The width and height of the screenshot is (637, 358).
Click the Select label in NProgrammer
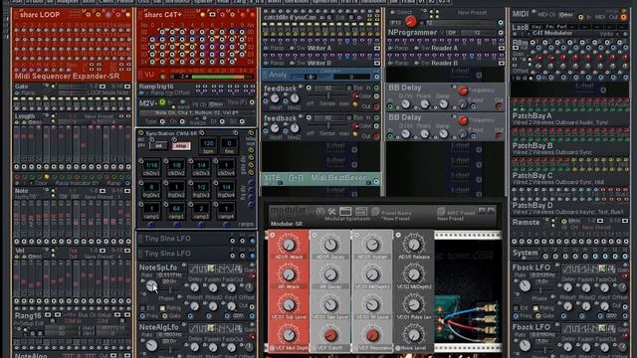(x=404, y=12)
